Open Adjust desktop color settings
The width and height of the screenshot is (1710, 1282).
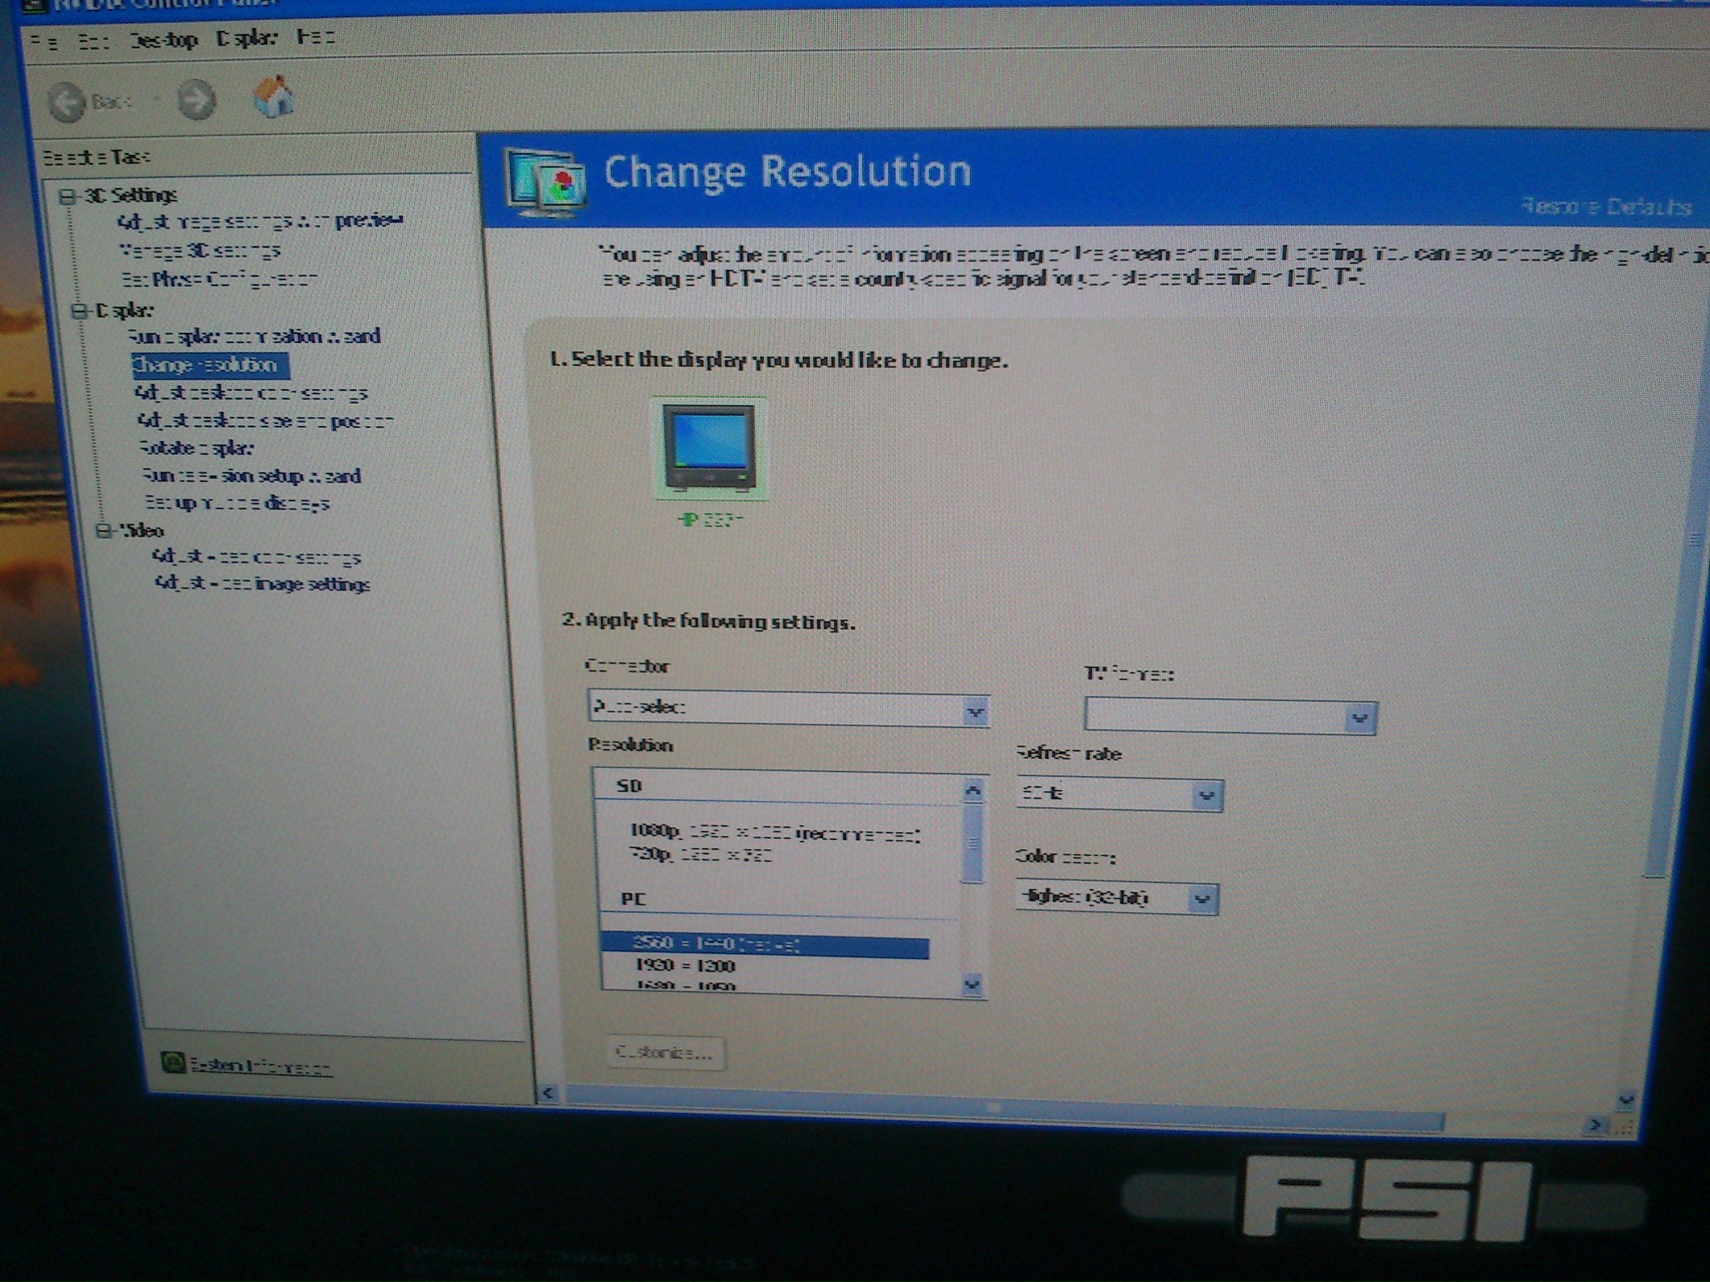pos(251,393)
